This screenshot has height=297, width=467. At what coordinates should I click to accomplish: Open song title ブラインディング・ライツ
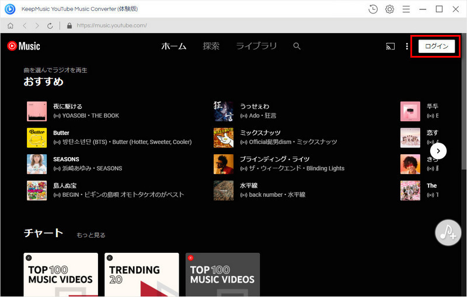tap(274, 159)
